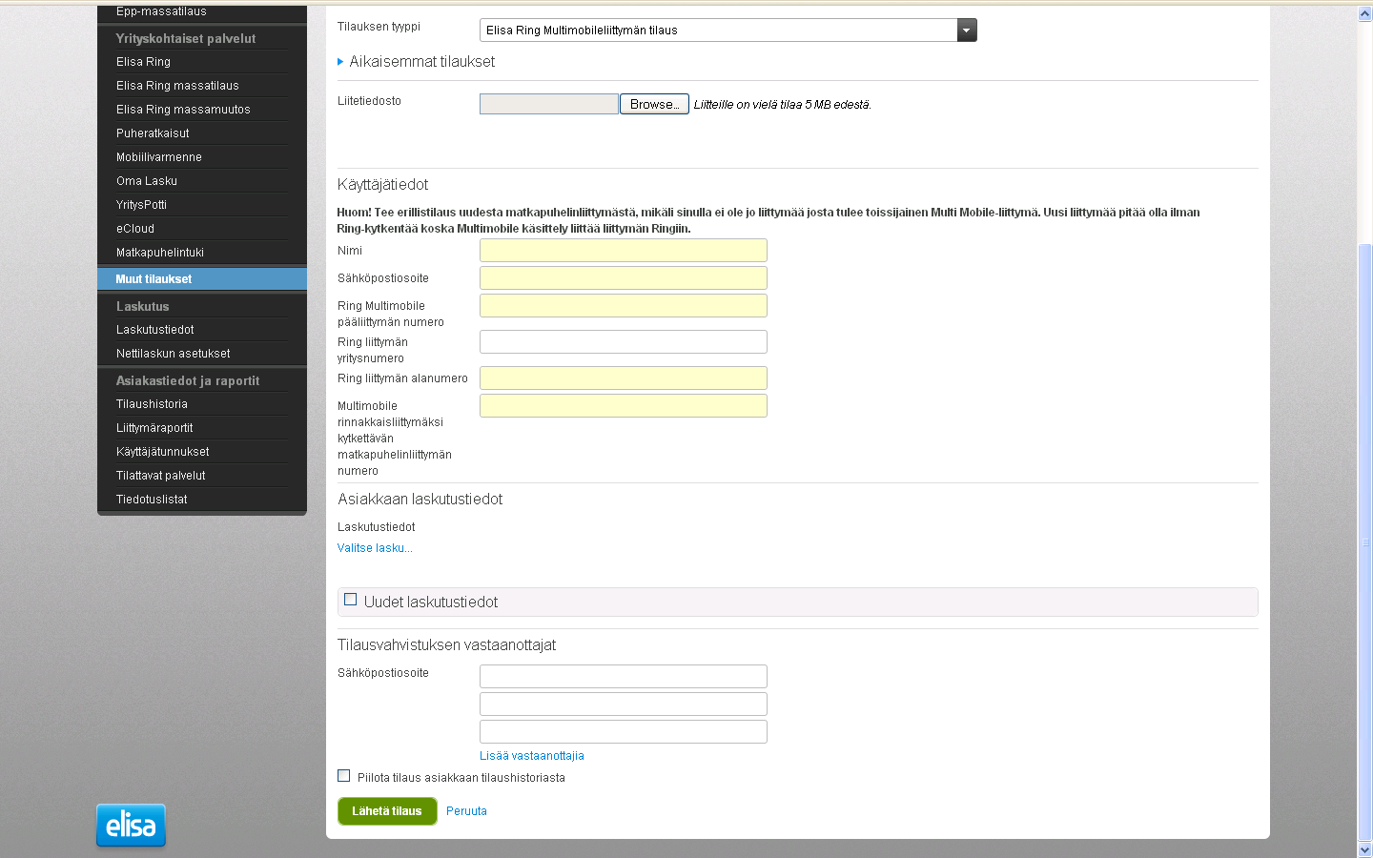This screenshot has width=1373, height=858.
Task: Click the Asiakastiedot ja raportit heading
Action: pos(188,381)
